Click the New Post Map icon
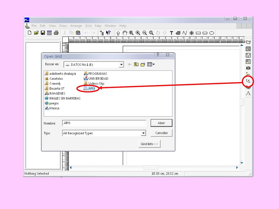This screenshot has width=279, height=209. tap(248, 55)
